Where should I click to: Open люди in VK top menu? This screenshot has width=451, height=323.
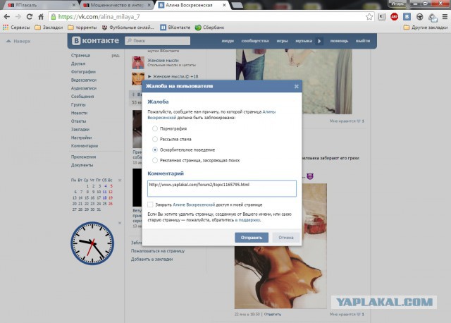228,41
